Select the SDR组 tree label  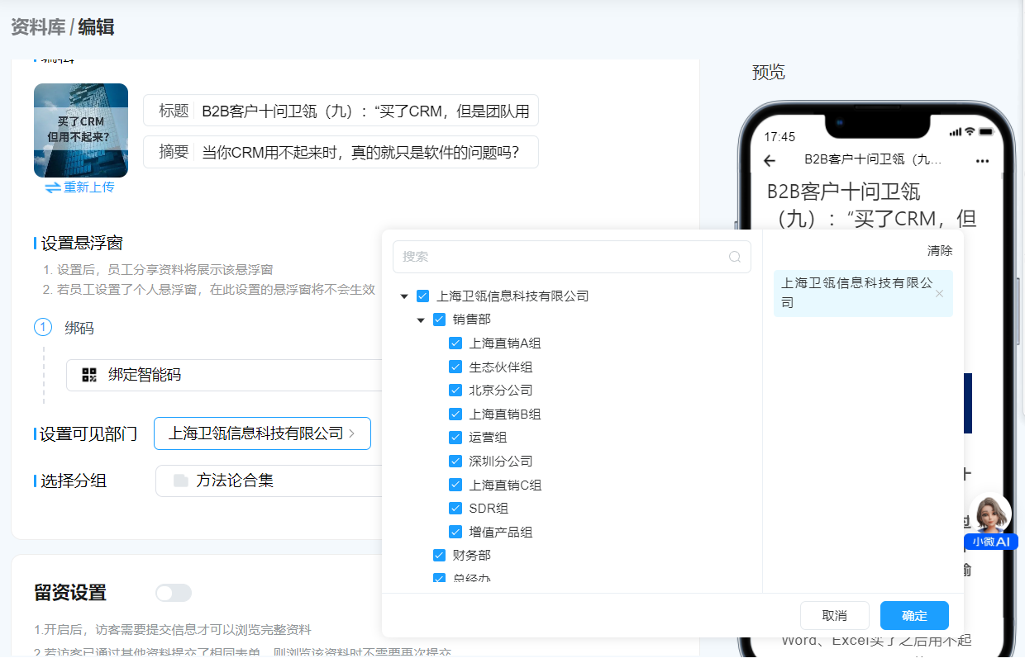[x=489, y=509]
